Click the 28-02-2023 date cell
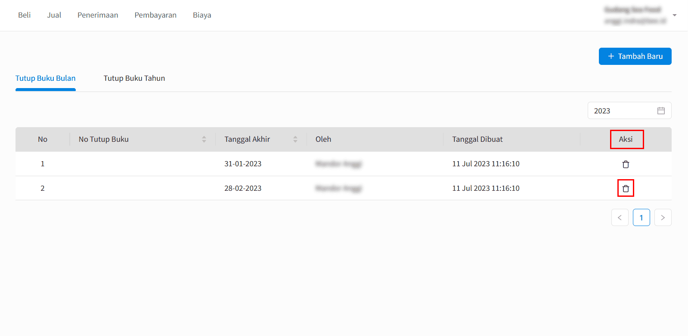This screenshot has width=688, height=336. pos(243,188)
